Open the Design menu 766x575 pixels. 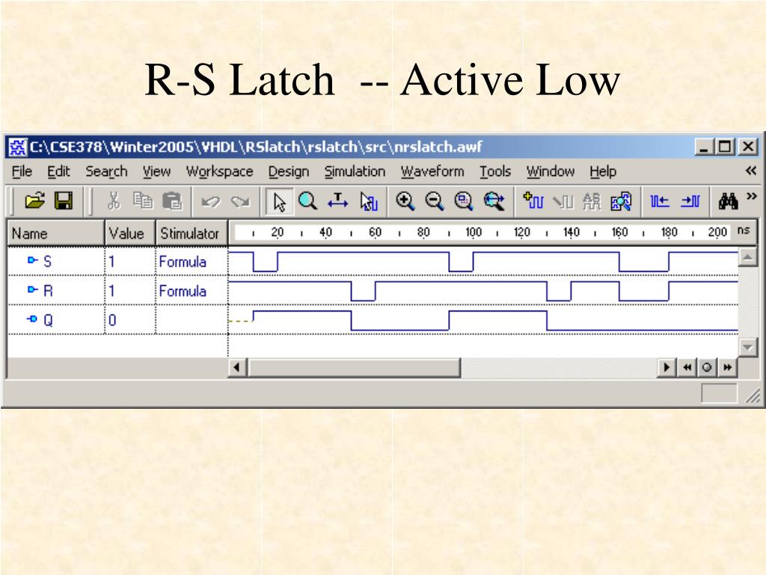click(x=288, y=171)
